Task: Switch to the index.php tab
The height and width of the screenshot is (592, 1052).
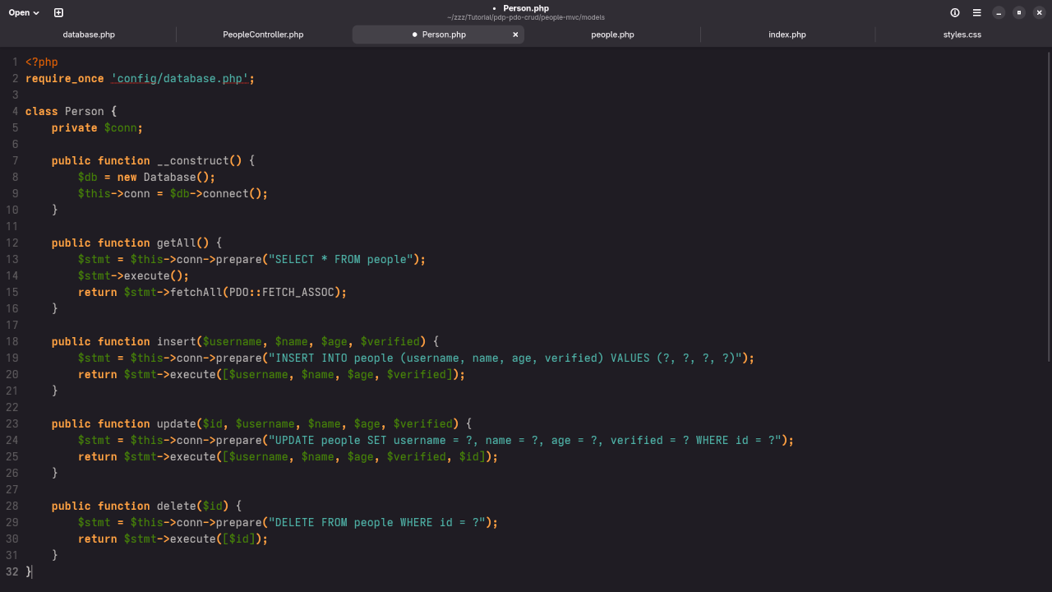Action: coord(787,35)
